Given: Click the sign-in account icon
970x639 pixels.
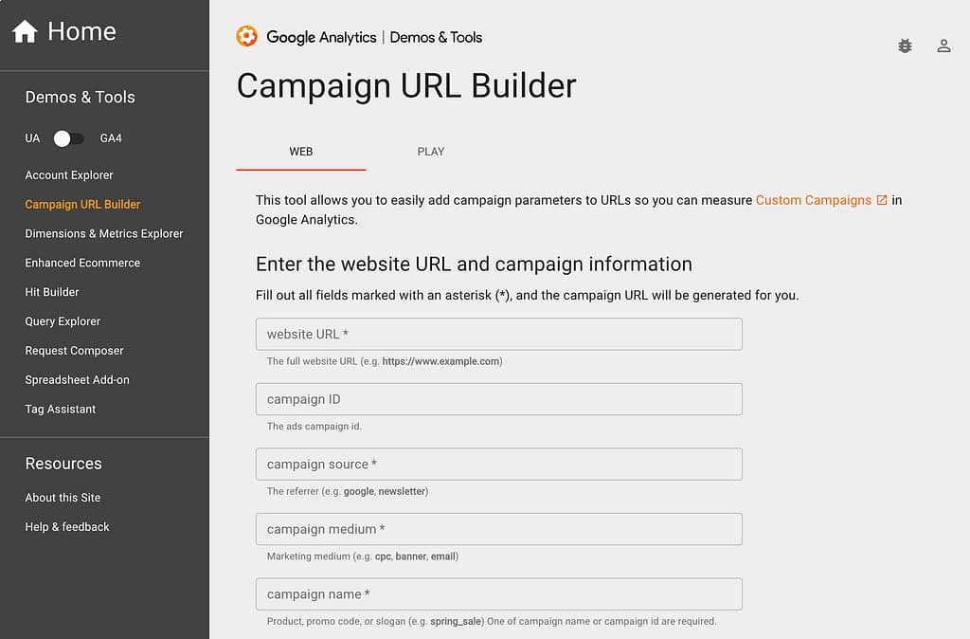Looking at the screenshot, I should click(x=943, y=46).
